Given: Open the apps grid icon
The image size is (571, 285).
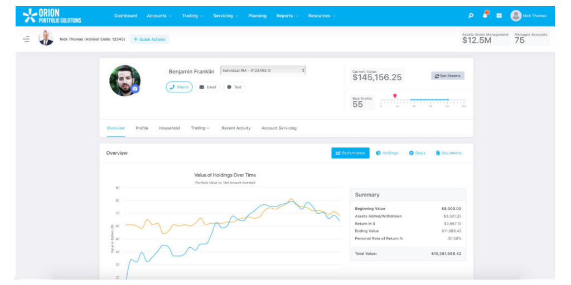Looking at the screenshot, I should (499, 16).
